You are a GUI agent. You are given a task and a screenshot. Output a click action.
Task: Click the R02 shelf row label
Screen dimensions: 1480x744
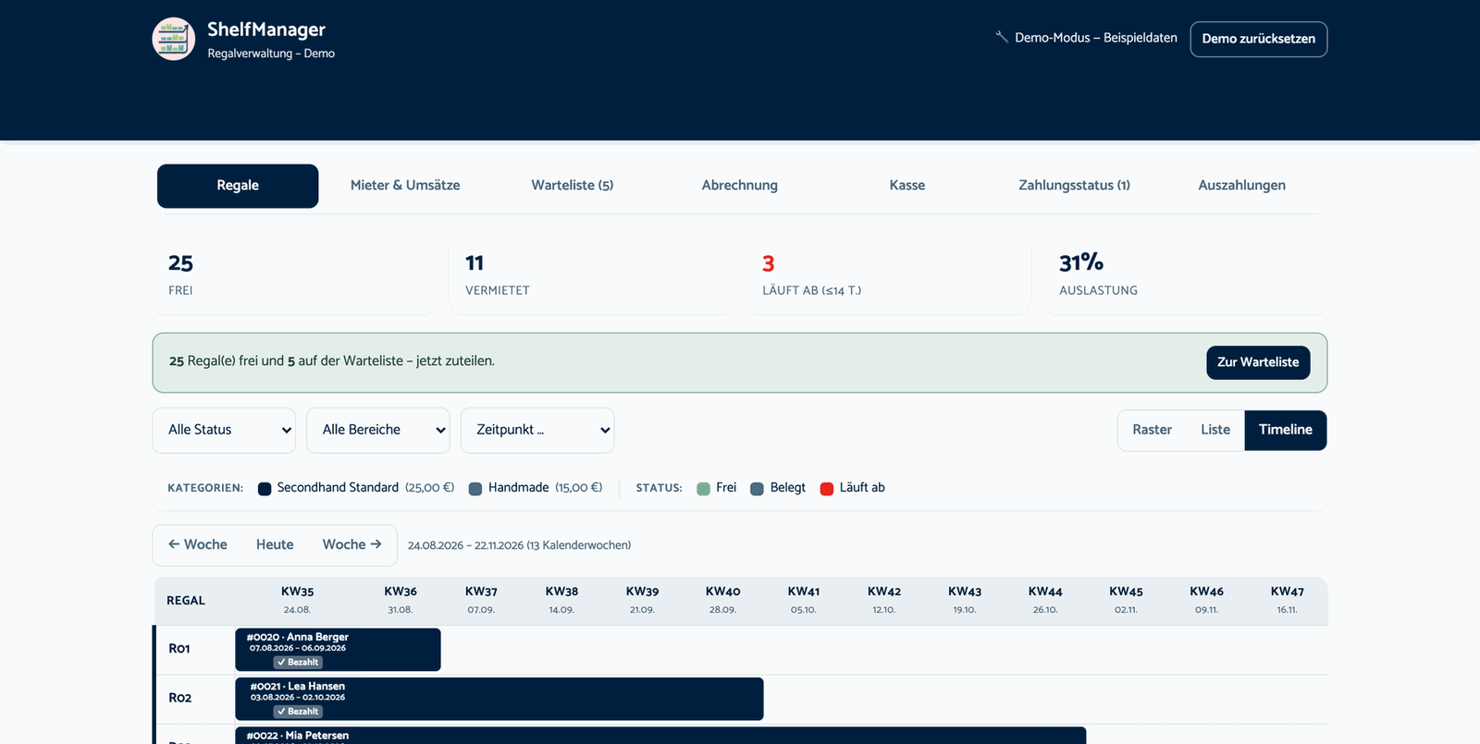tap(179, 698)
